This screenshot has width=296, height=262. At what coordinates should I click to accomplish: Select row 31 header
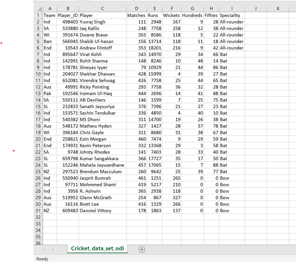coord(38,211)
